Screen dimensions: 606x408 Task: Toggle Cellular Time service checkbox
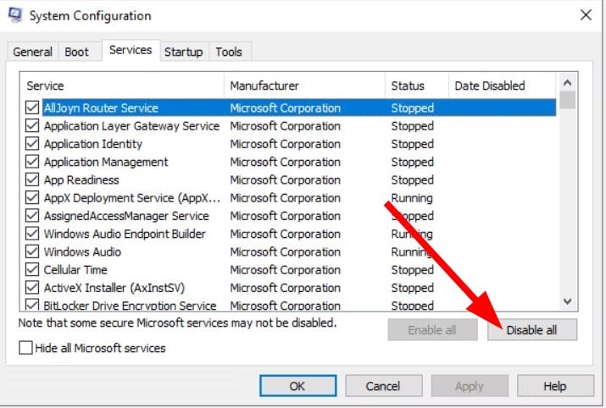[32, 270]
